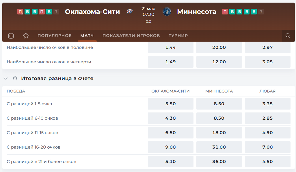This screenshot has width=296, height=172.
Task: Click the first red П badge for Оклахома-Сити
Action: (20, 12)
